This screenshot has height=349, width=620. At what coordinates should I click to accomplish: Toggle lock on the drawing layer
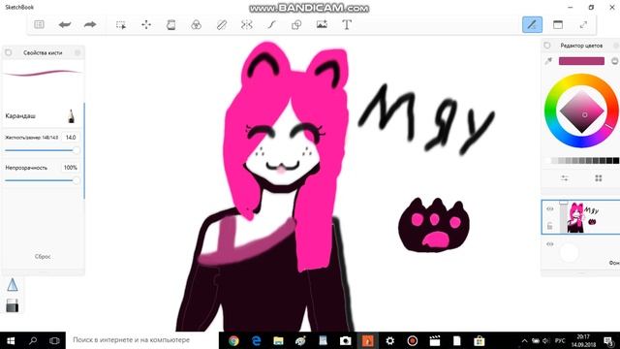(549, 226)
